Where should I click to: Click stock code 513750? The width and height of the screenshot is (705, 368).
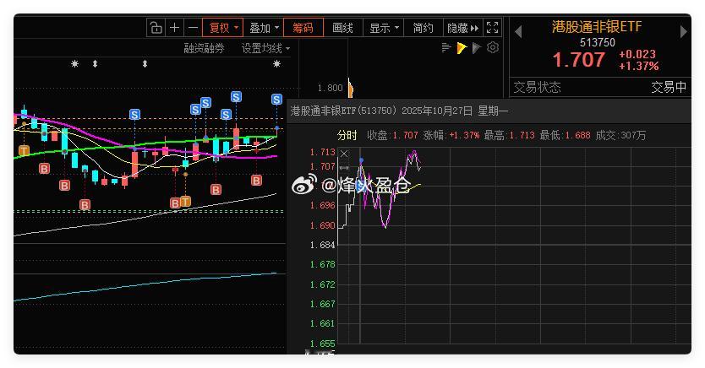tap(597, 43)
